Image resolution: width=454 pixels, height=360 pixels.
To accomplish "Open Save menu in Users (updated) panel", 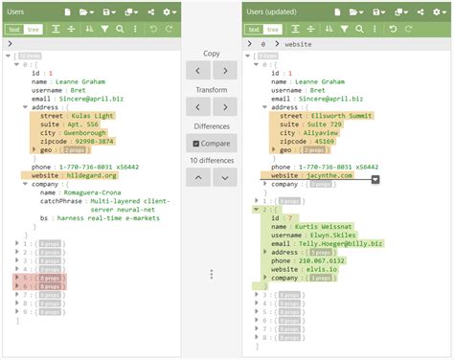I will coord(379,12).
